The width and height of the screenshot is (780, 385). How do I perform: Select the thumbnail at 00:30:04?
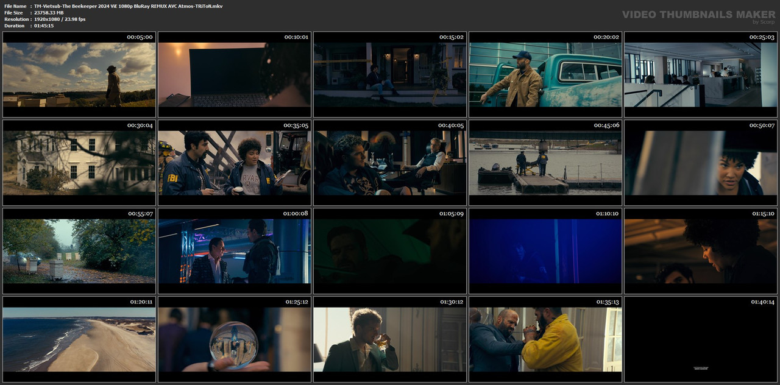point(79,163)
